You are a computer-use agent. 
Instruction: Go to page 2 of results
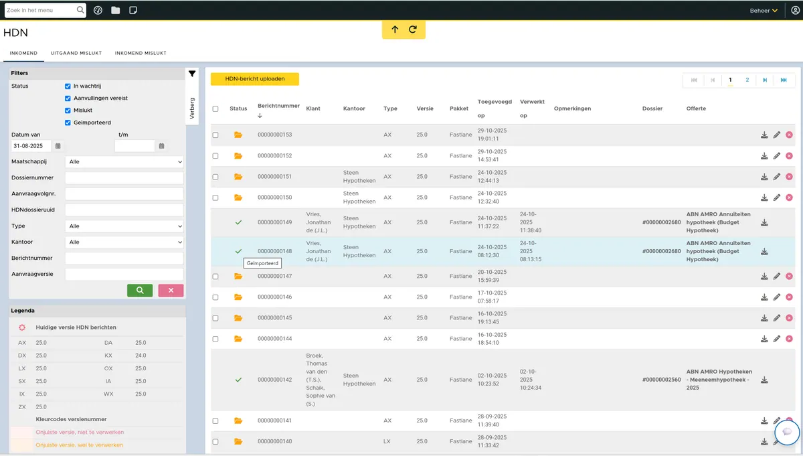tap(747, 80)
